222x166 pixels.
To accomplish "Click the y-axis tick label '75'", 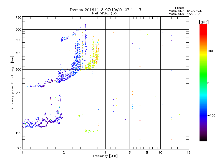I will [x=19, y=148].
